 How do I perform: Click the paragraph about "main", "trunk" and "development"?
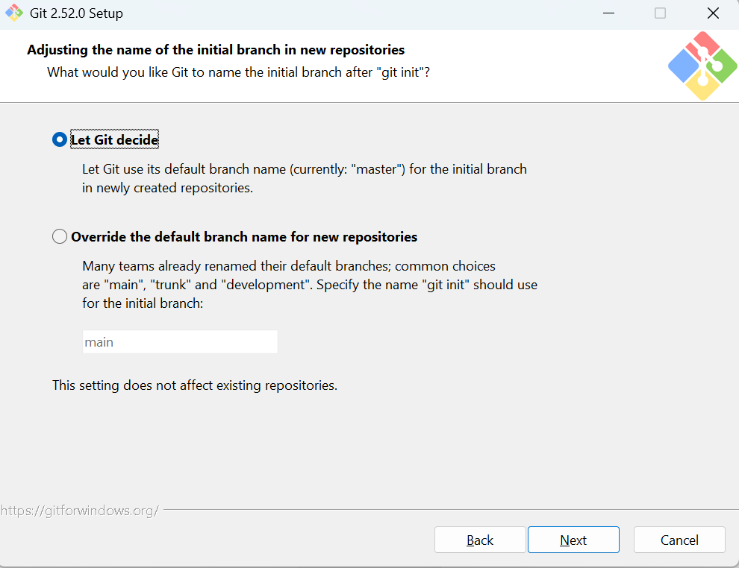(x=310, y=285)
